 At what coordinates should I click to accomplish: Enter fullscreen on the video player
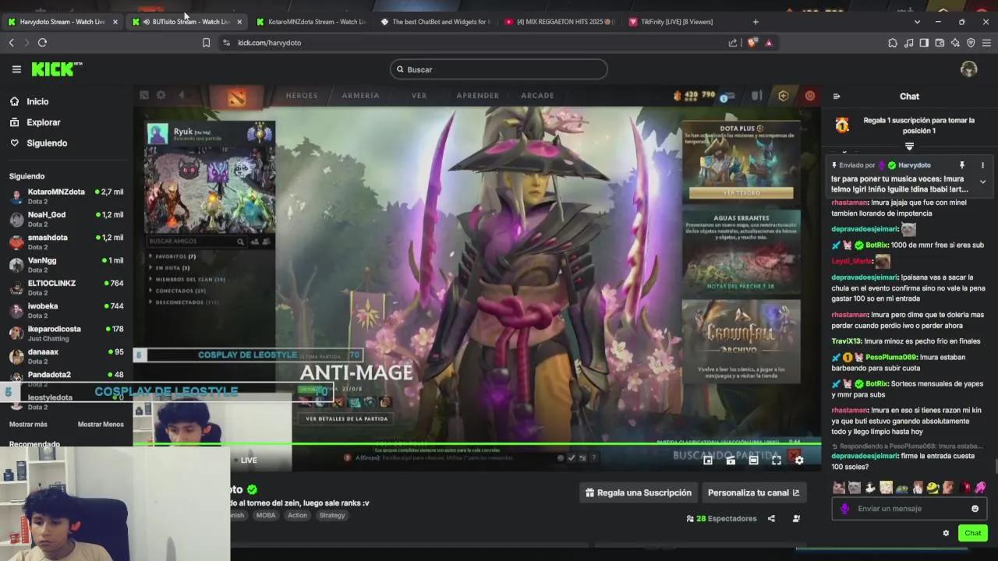coord(777,460)
